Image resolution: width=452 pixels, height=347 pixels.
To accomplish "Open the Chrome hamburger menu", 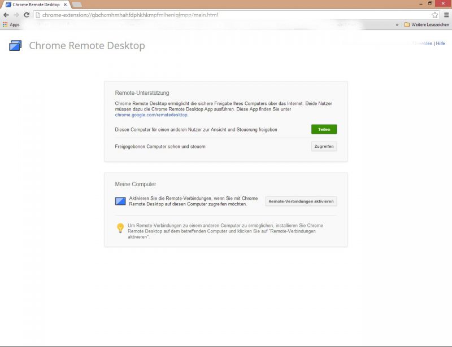I will [x=446, y=15].
